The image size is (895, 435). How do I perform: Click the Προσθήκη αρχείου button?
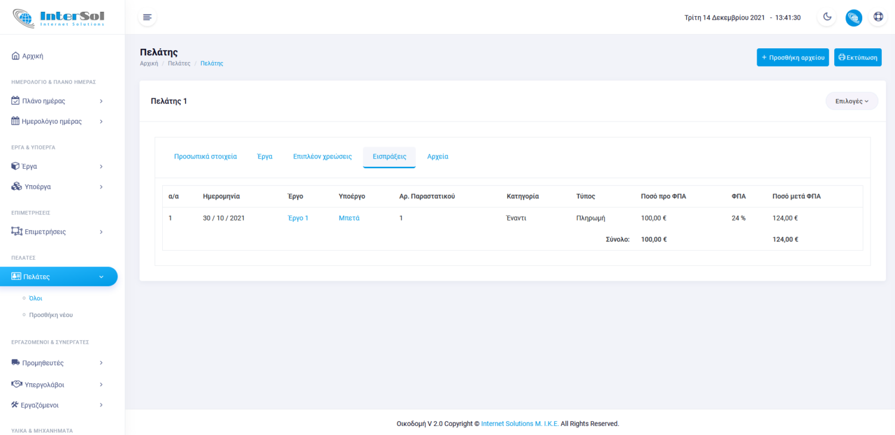792,58
